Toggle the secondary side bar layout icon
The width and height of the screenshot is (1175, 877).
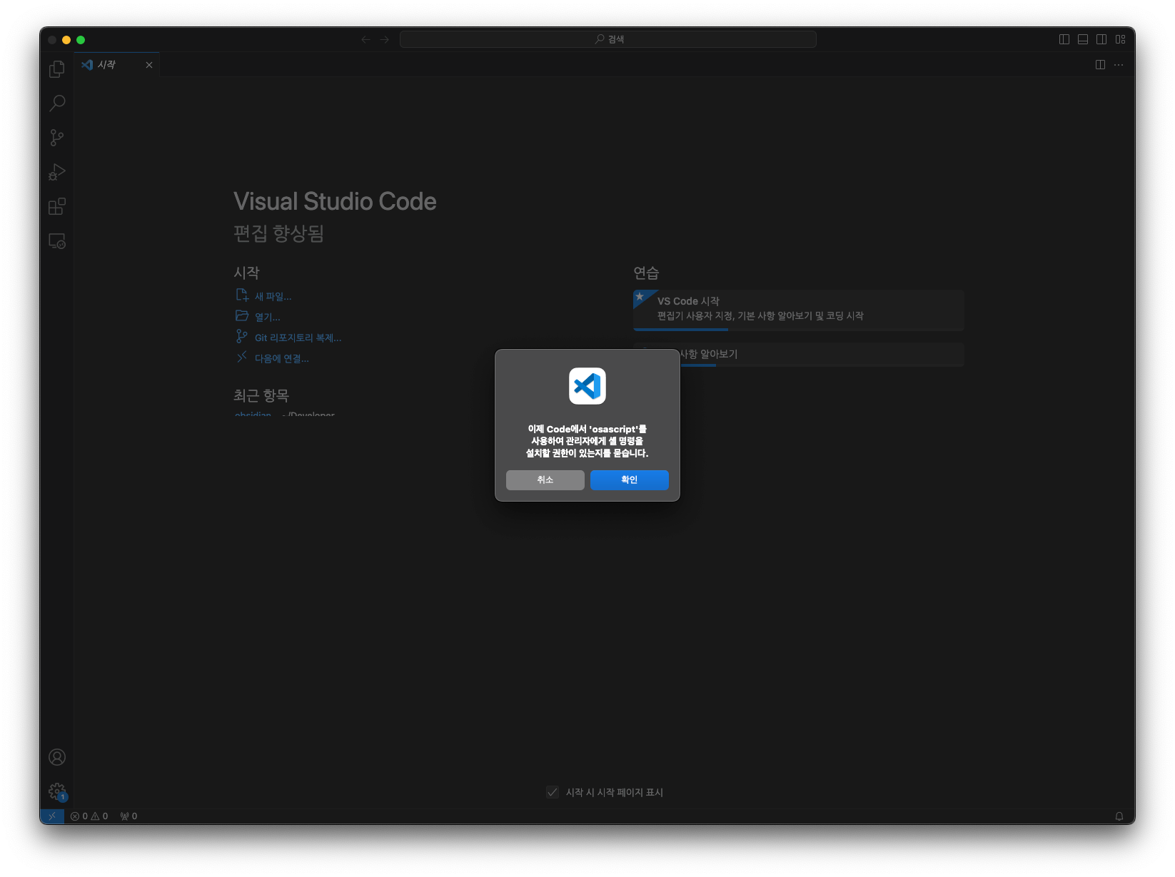(1101, 39)
